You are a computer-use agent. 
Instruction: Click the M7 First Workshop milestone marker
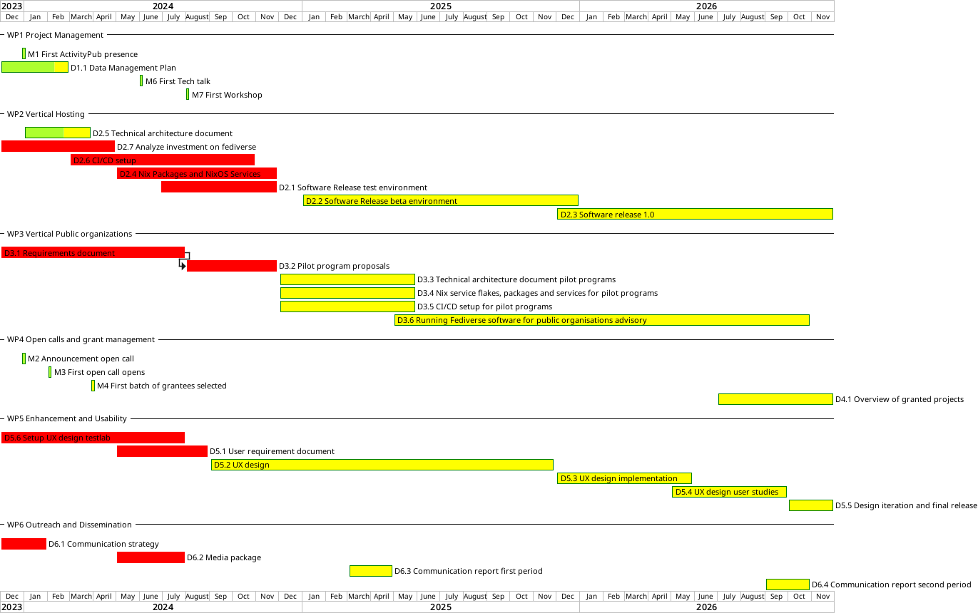[x=188, y=94]
